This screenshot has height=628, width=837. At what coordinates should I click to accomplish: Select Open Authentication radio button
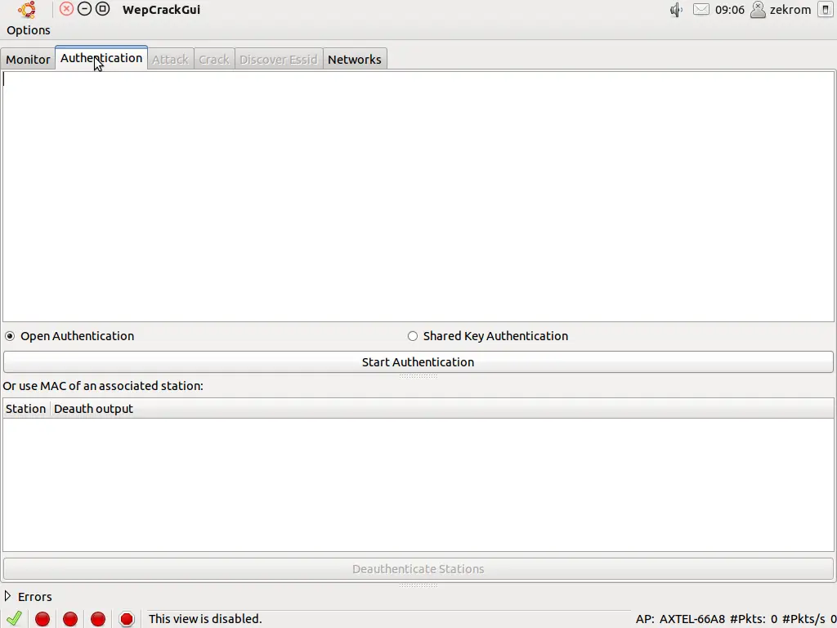click(10, 336)
